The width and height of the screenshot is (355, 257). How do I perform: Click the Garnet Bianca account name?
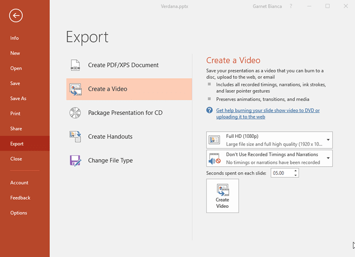click(x=267, y=6)
